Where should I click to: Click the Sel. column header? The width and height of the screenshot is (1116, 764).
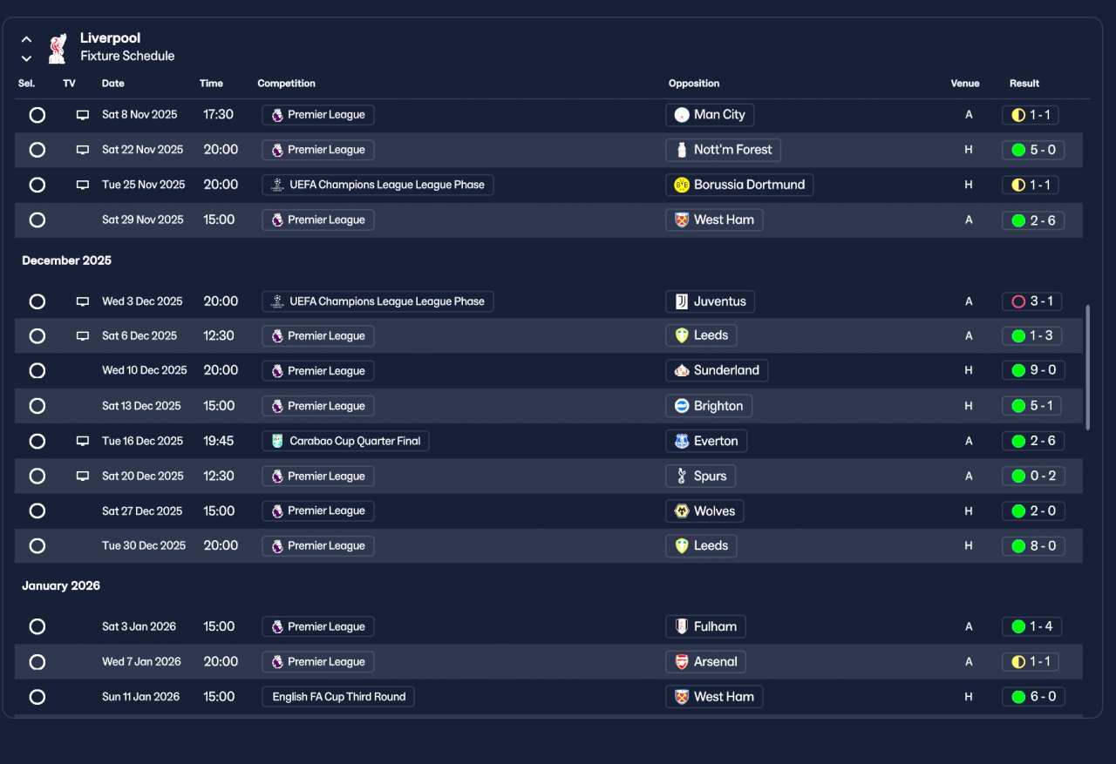click(26, 84)
